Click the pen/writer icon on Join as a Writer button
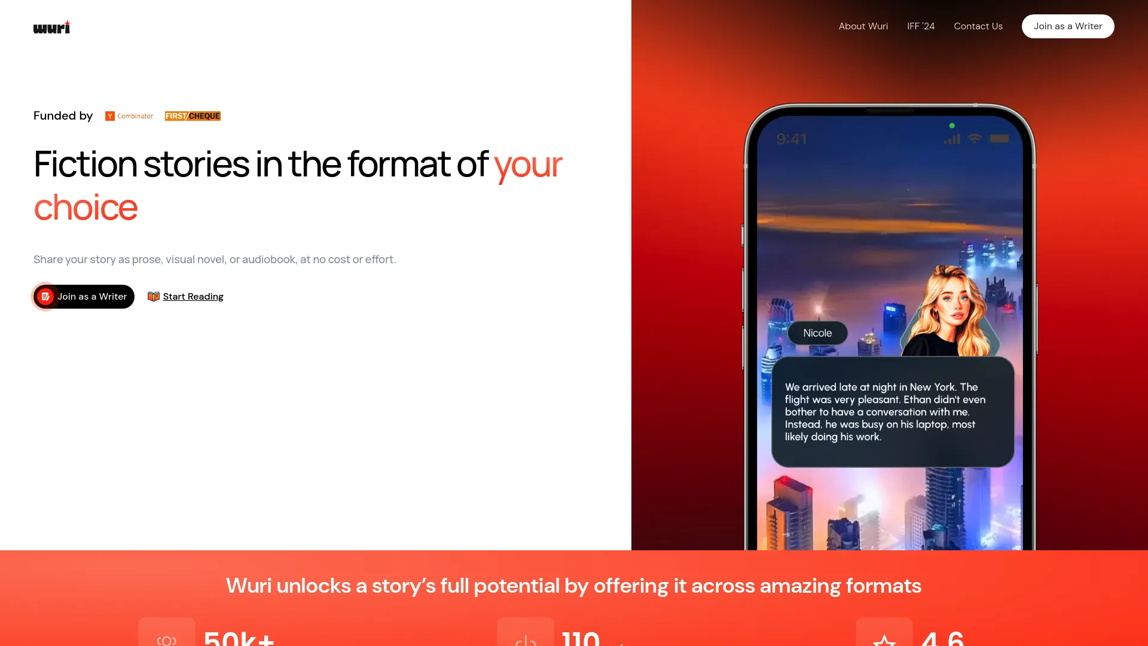This screenshot has width=1148, height=646. click(45, 296)
